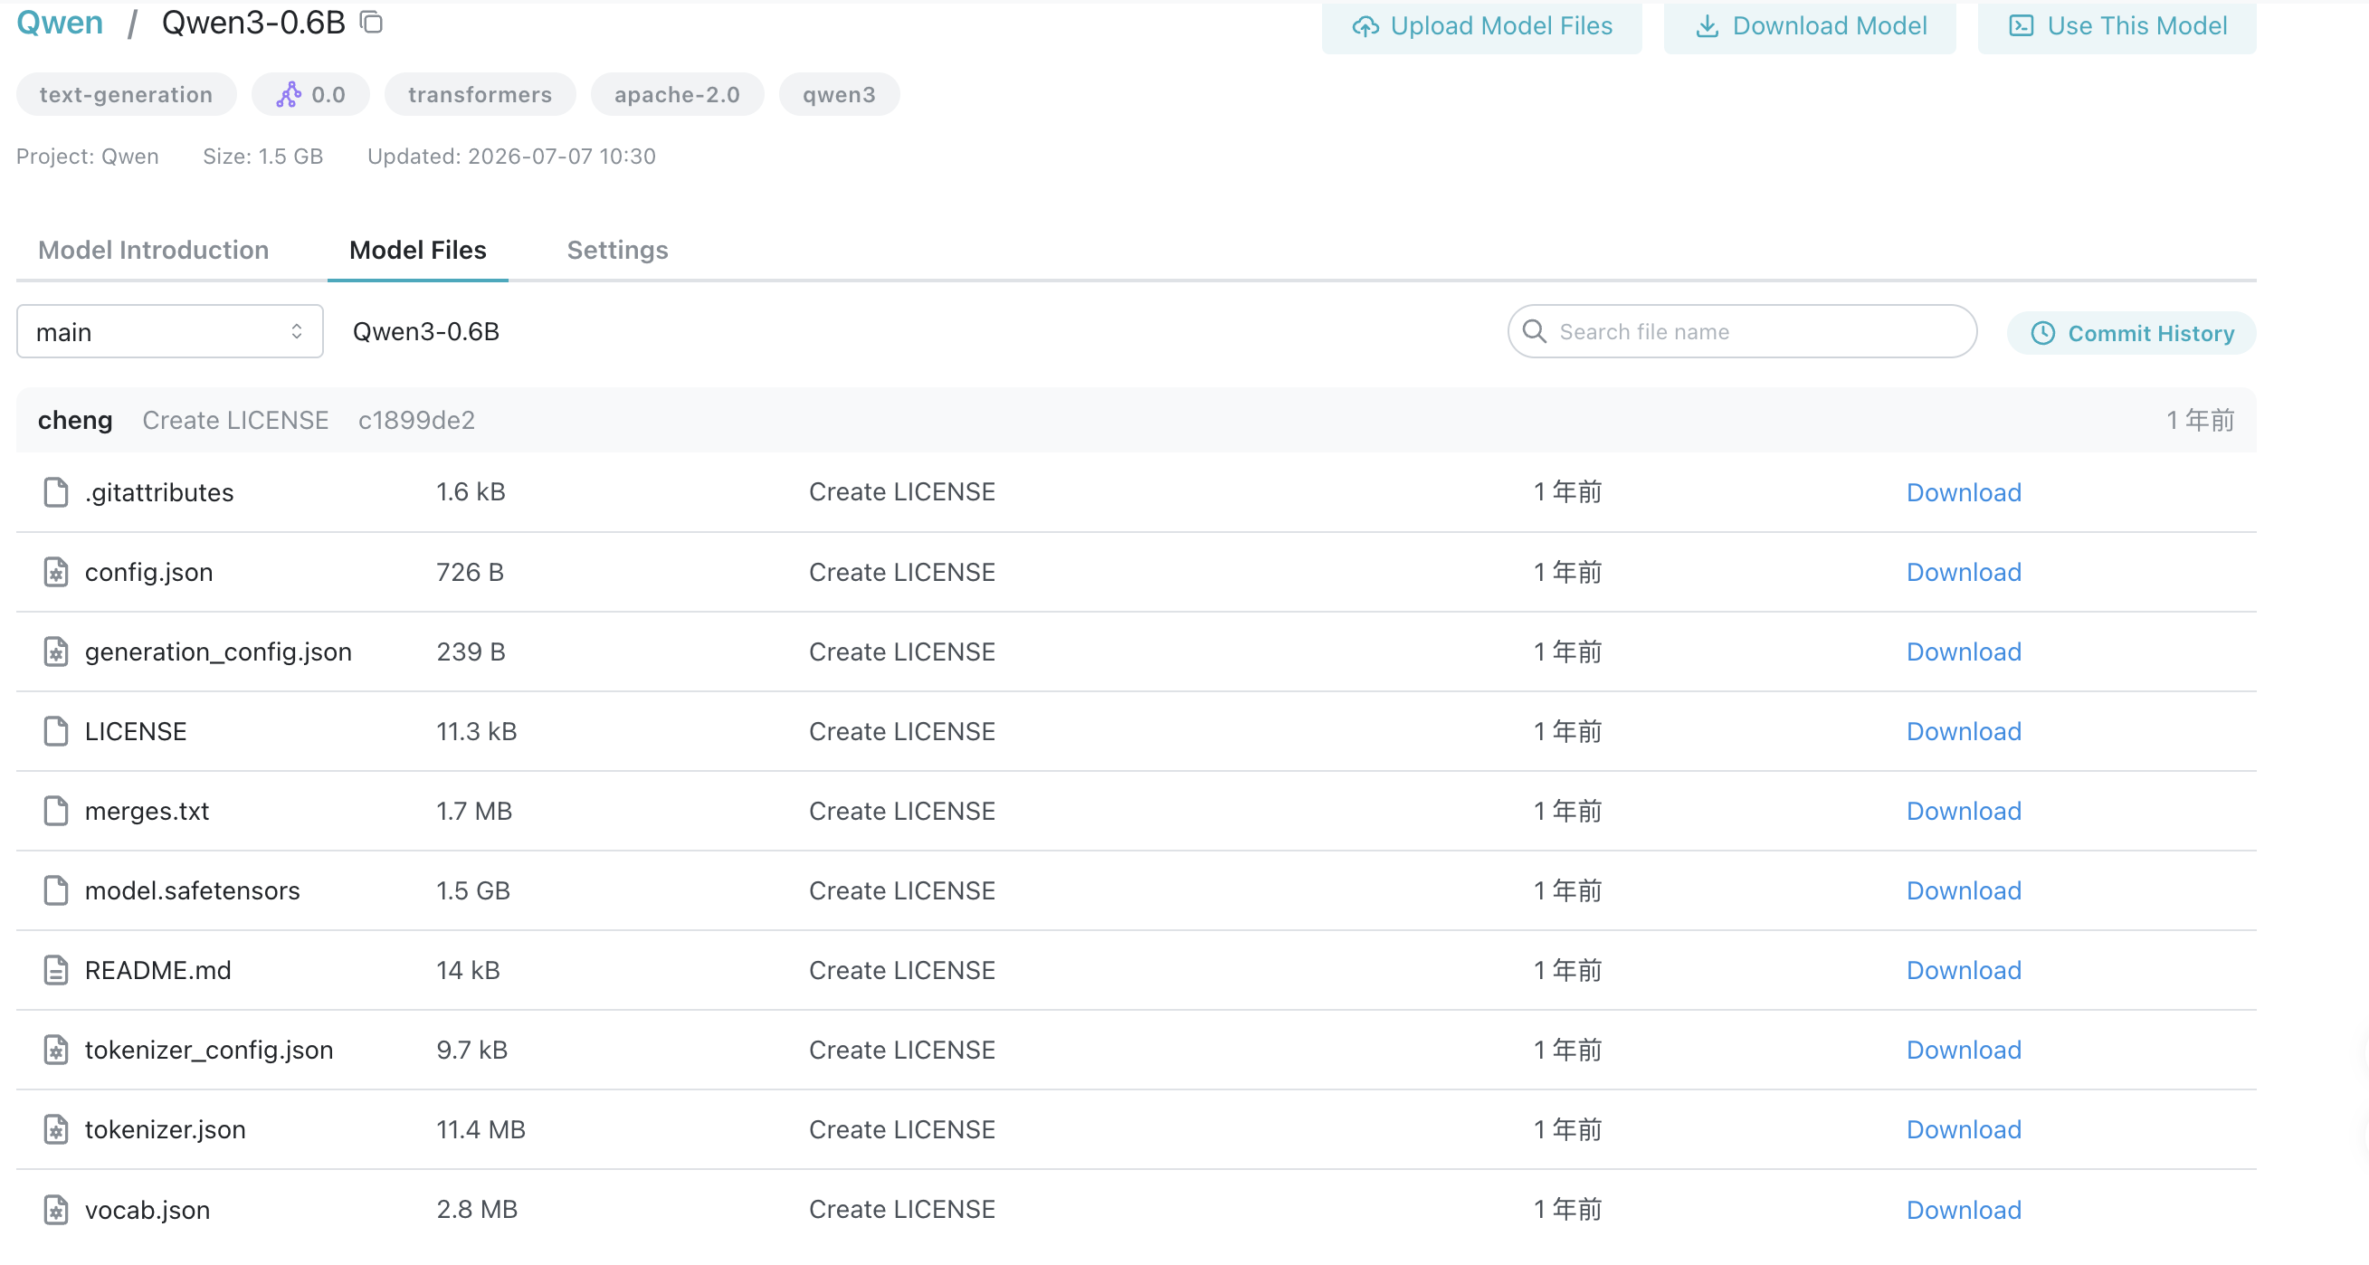Click commit hash c1899de2
Screen dimensions: 2369x1265
click(416, 420)
